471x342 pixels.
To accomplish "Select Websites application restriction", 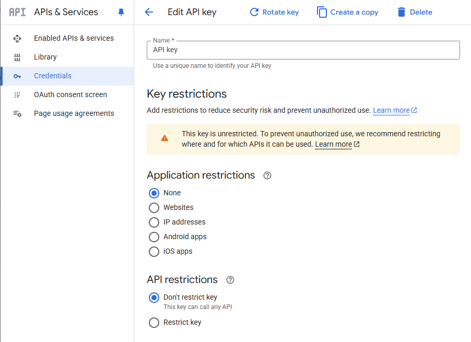I will [154, 208].
